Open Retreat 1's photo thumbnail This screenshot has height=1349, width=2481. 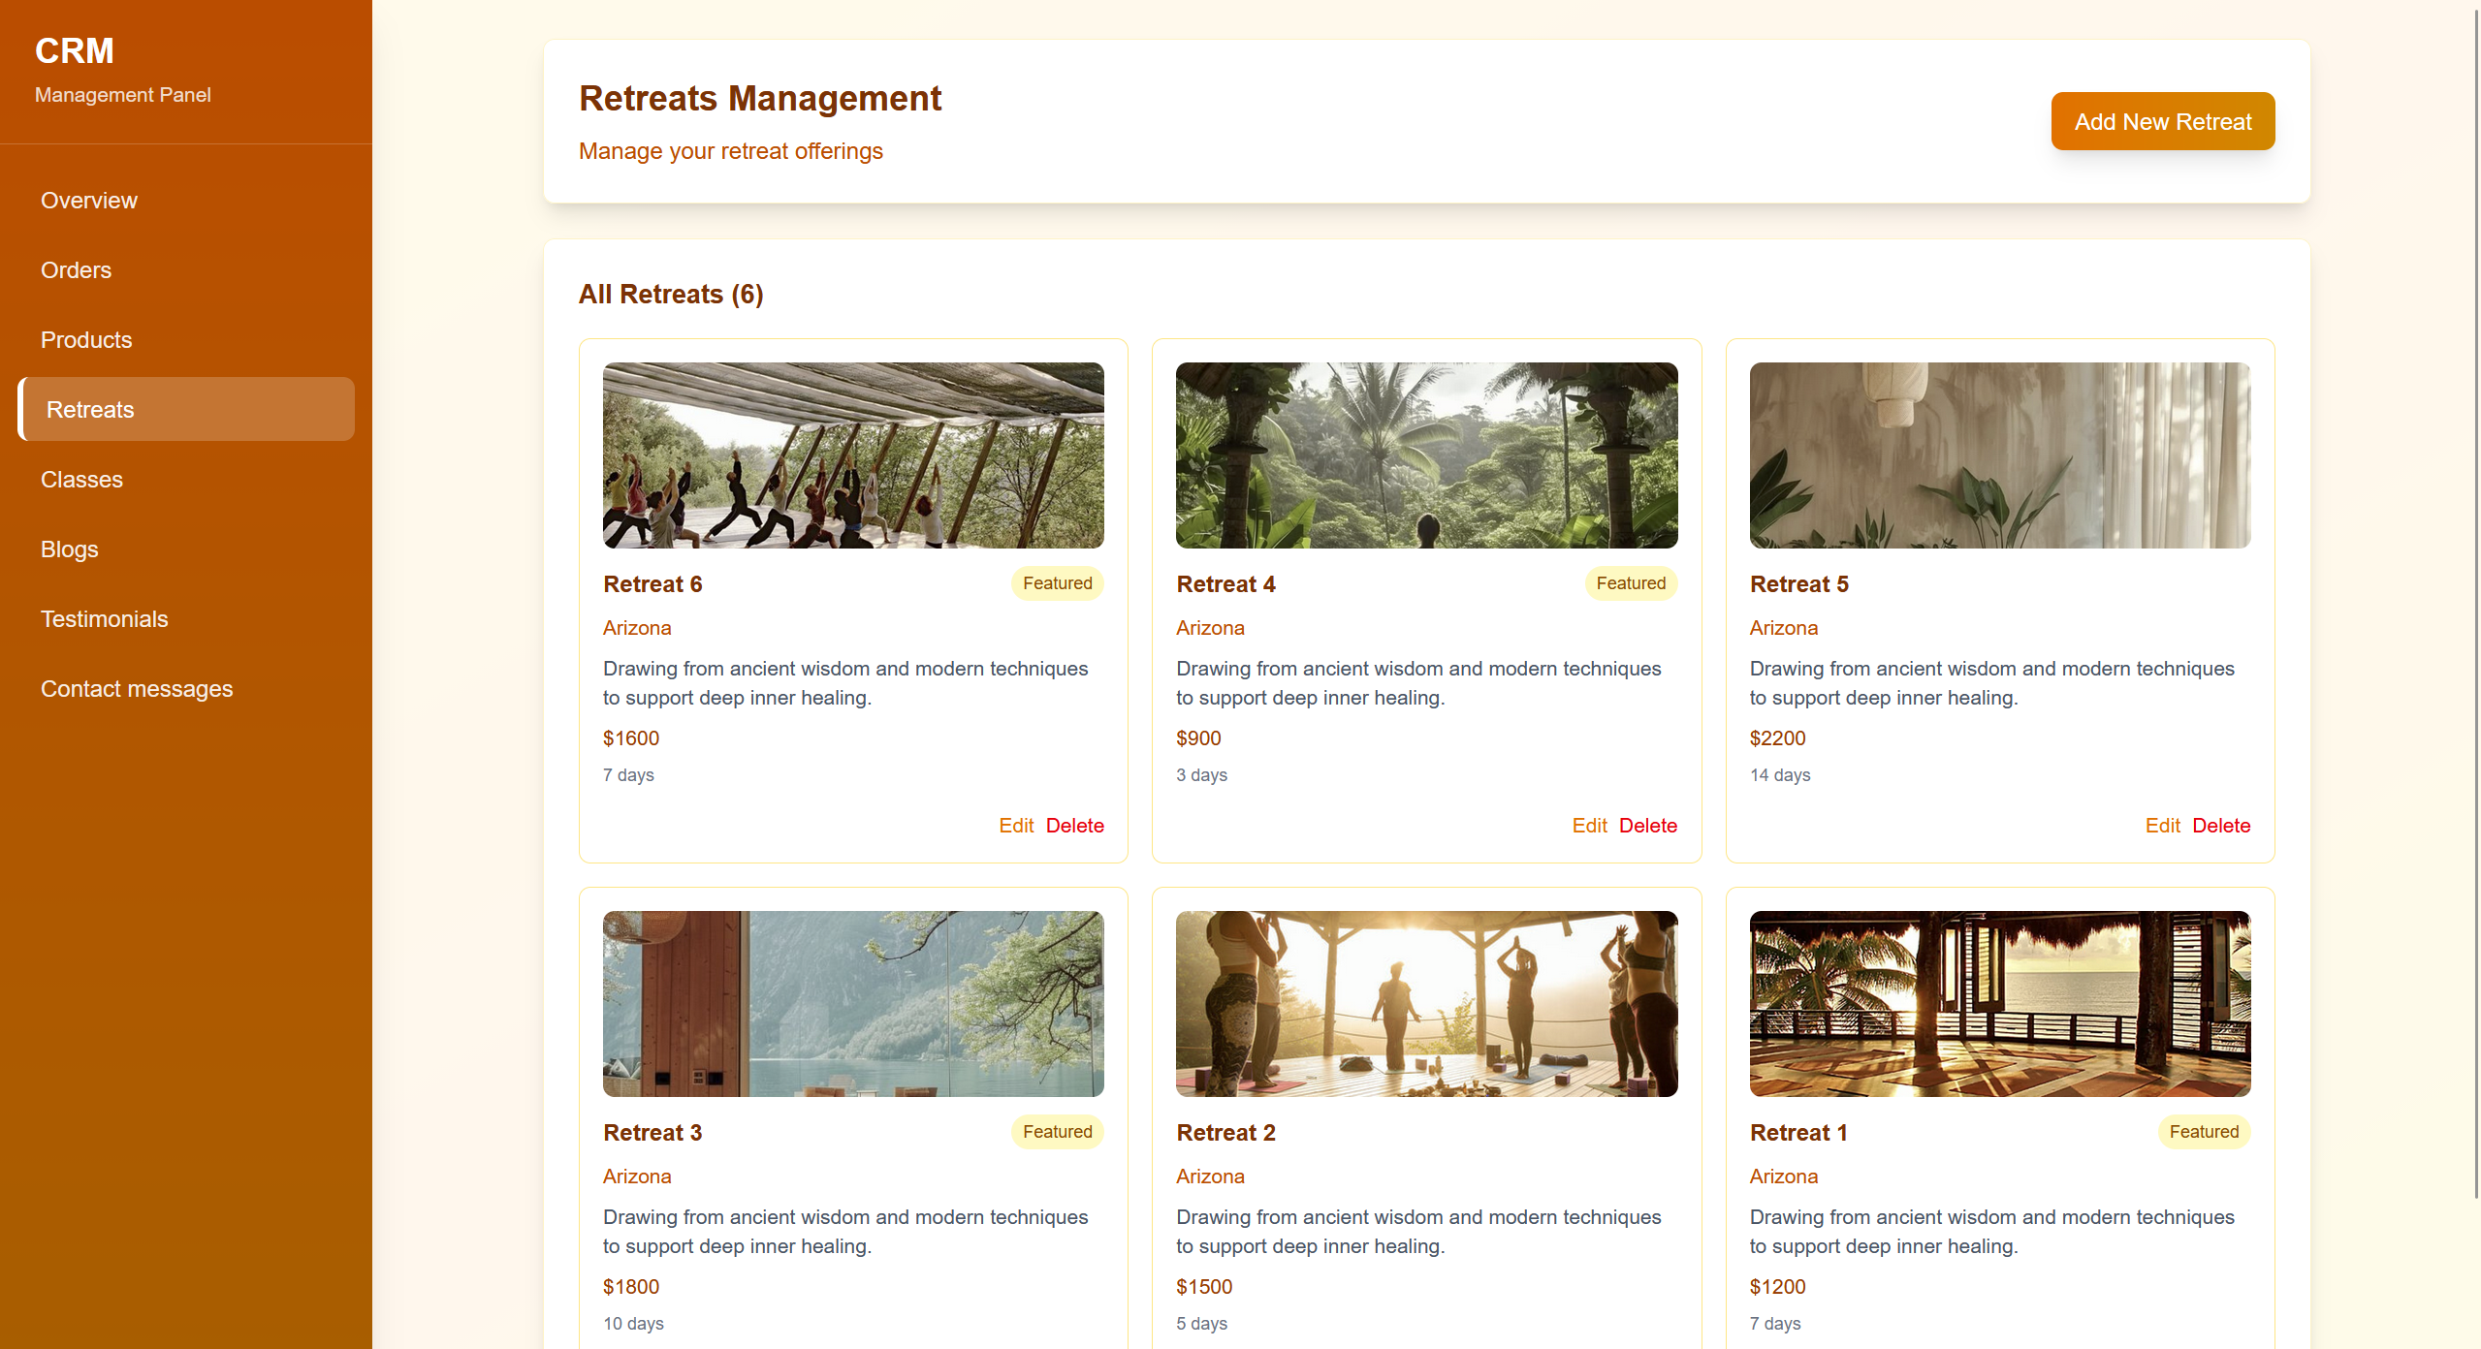pyautogui.click(x=1999, y=1003)
